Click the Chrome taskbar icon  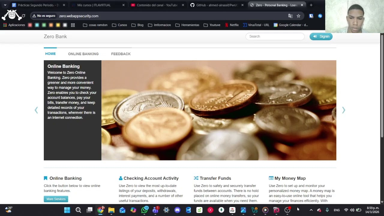(100, 210)
